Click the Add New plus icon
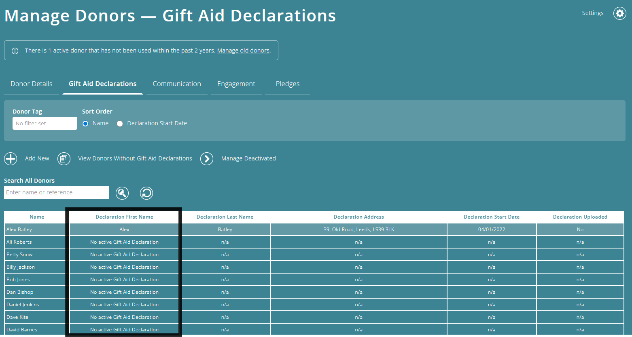 (x=11, y=159)
